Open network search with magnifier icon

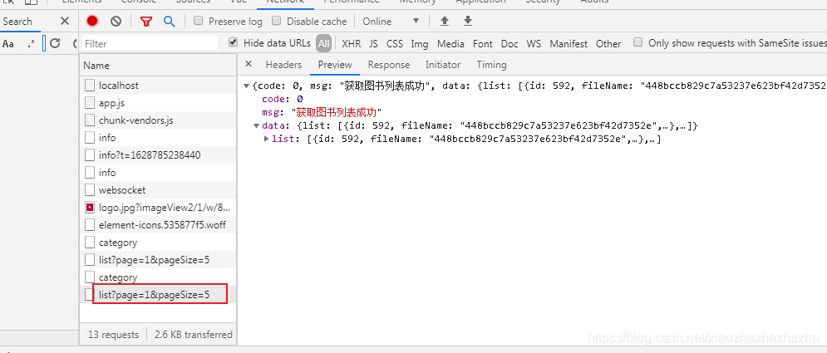169,21
